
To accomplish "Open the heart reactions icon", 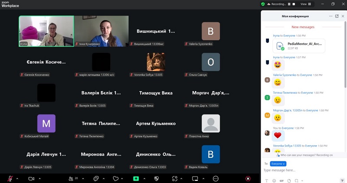I will click(x=116, y=178).
